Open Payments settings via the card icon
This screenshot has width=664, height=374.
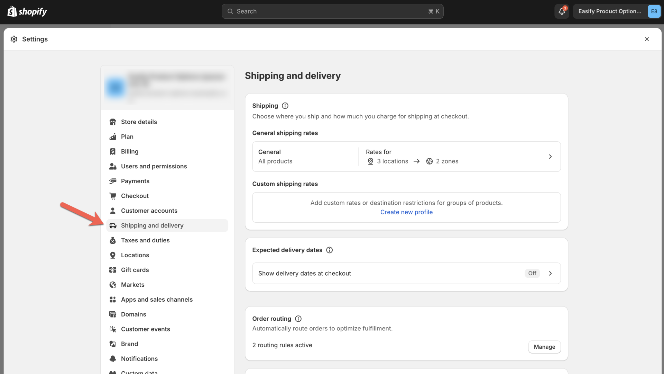point(113,181)
